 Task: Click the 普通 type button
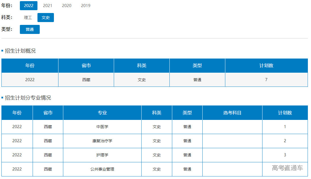(30, 29)
